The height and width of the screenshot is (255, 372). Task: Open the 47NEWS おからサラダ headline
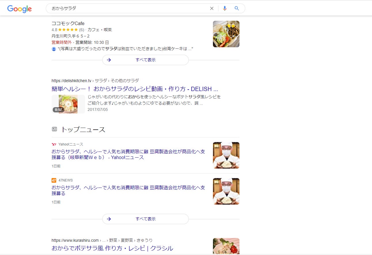click(128, 190)
